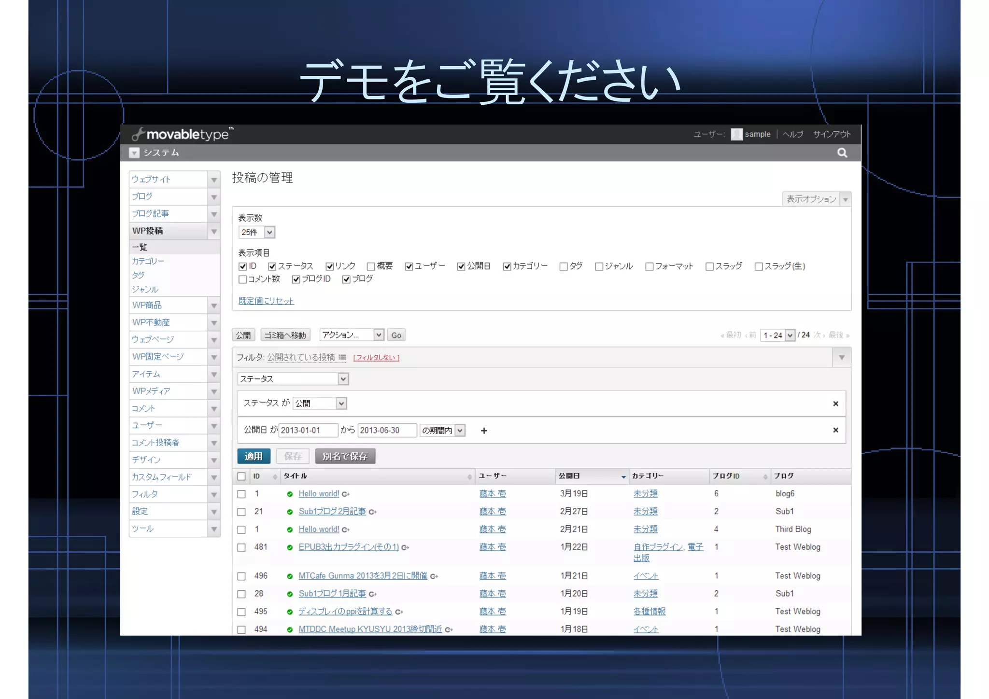The image size is (989, 699).
Task: Toggle the select-all checkbox in table header
Action: (x=241, y=476)
